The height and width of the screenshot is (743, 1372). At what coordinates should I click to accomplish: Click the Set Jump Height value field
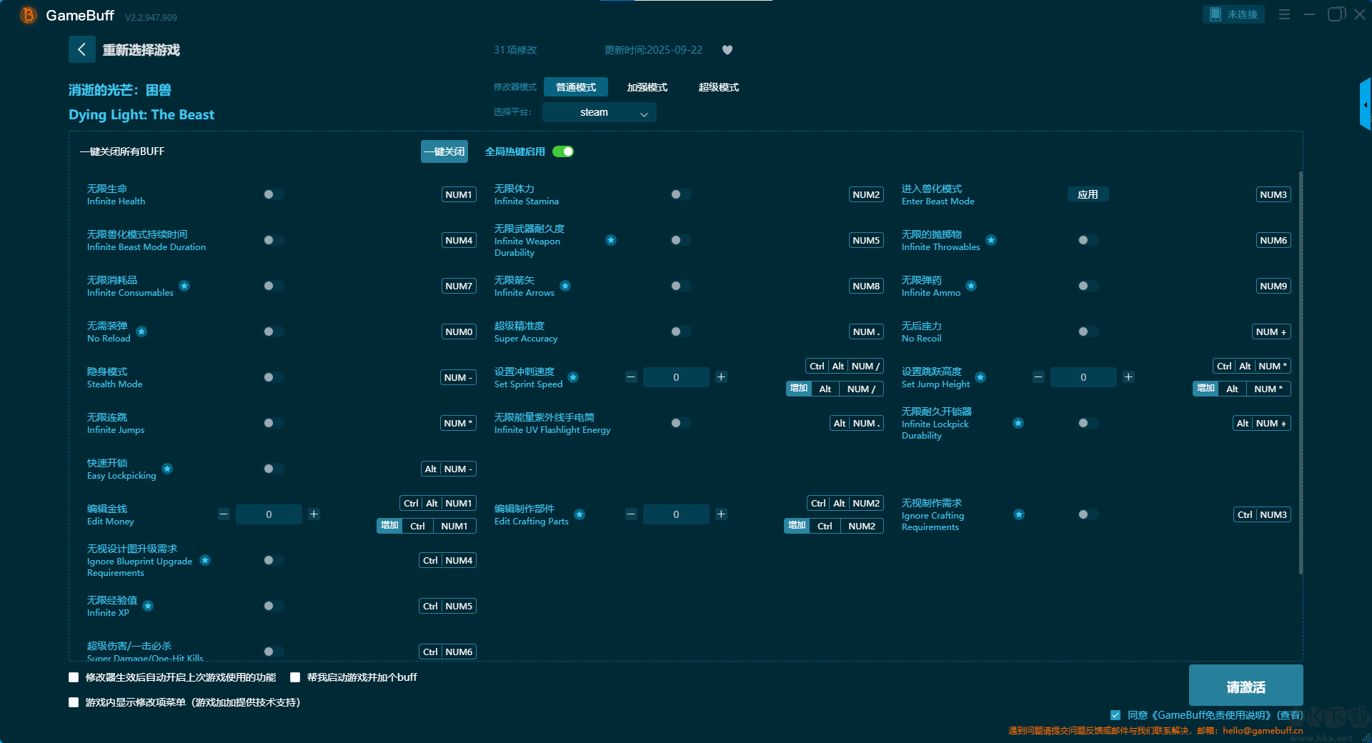click(1083, 377)
